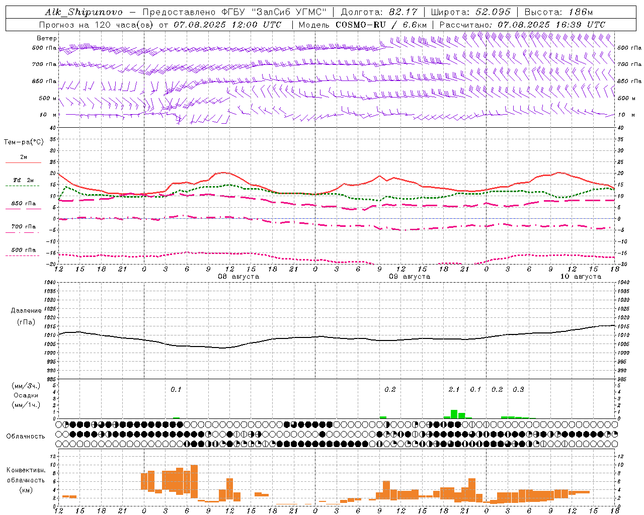Click the date label 08 августа

click(238, 277)
